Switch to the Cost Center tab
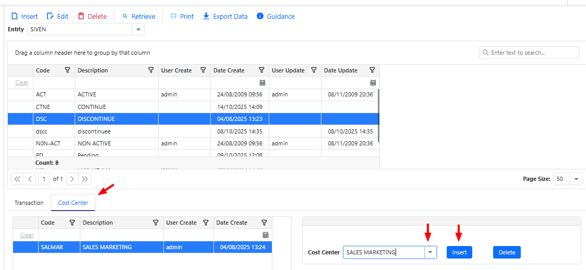The height and width of the screenshot is (270, 586). (x=73, y=203)
